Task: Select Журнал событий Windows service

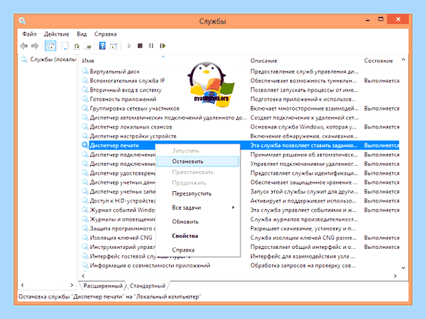Action: point(122,210)
